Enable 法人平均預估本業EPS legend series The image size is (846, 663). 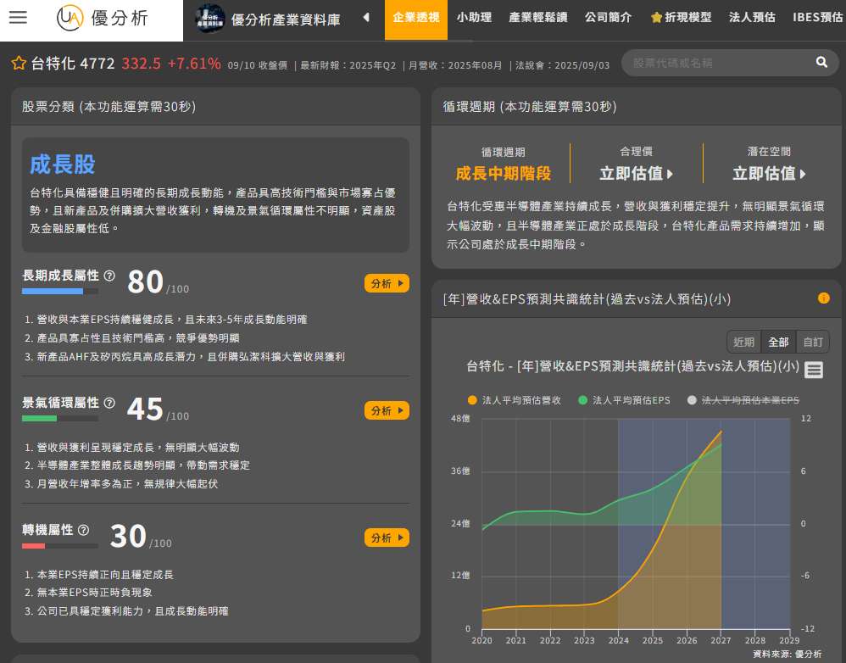coord(743,400)
